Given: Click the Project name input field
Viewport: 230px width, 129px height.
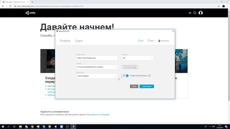Looking at the screenshot, I should point(97,58).
